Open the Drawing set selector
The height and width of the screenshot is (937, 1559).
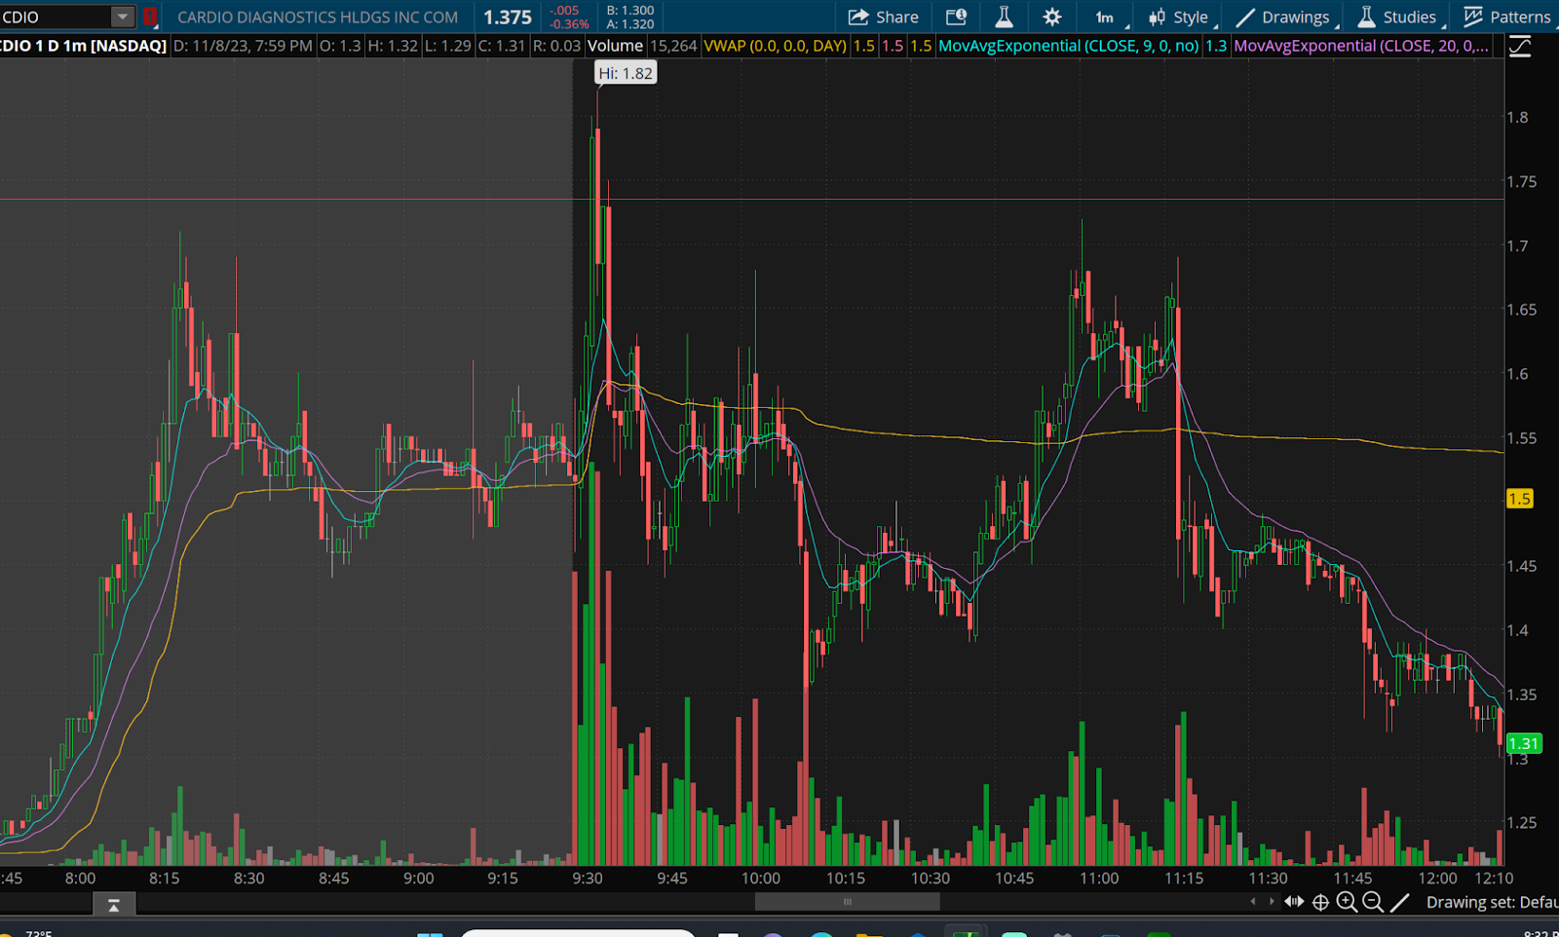(1492, 902)
